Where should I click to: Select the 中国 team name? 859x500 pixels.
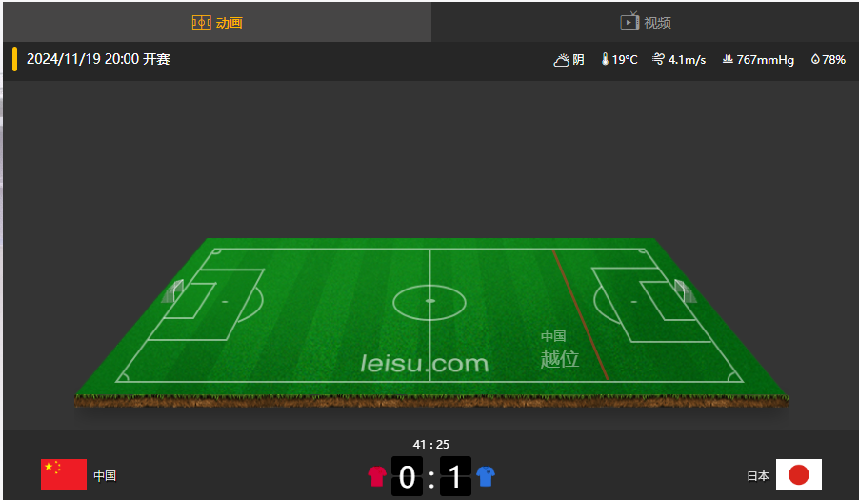[x=105, y=476]
